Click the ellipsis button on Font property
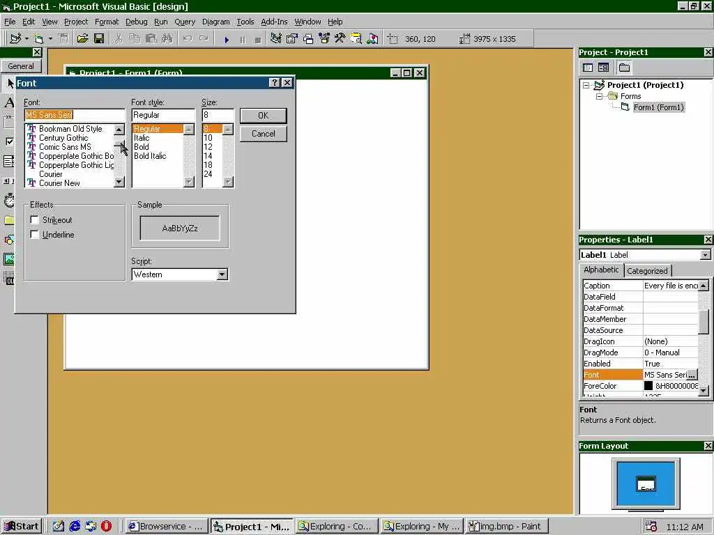Image resolution: width=714 pixels, height=535 pixels. tap(692, 375)
